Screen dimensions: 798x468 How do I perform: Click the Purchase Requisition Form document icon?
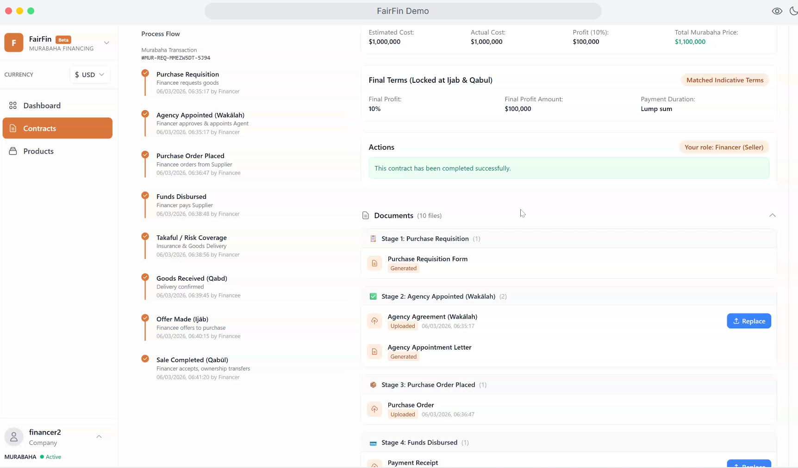click(374, 263)
